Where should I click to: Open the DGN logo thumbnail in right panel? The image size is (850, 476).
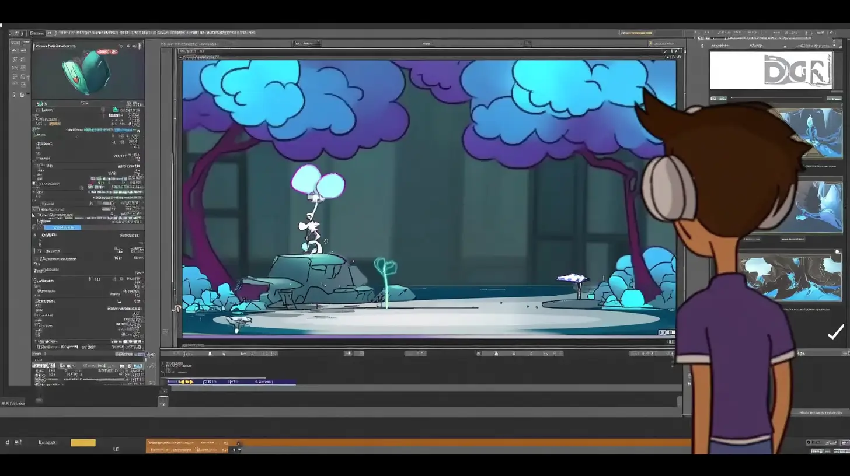pos(771,70)
